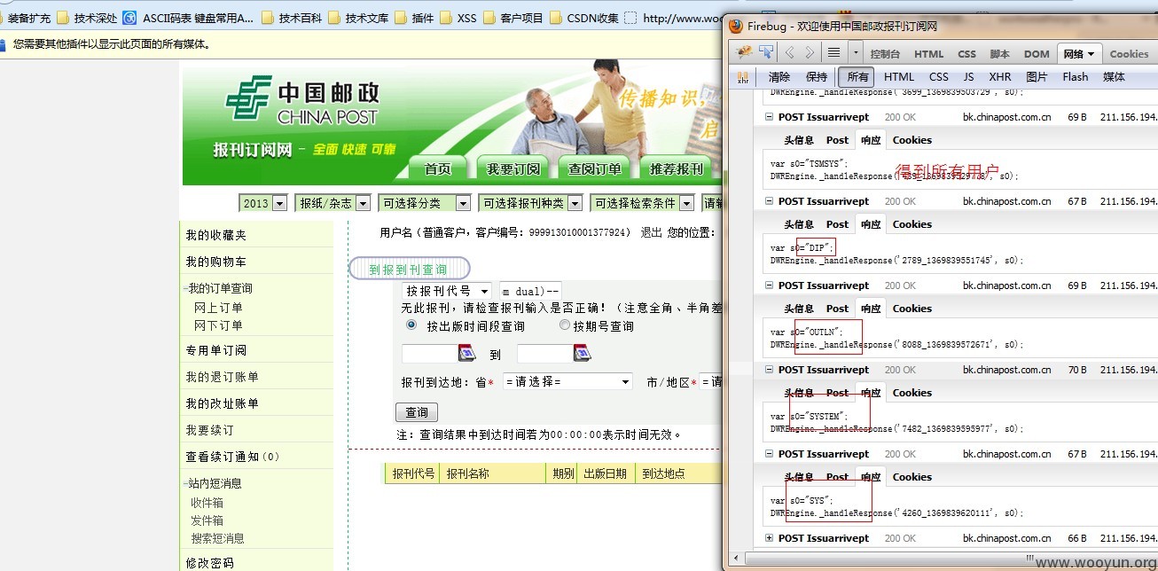The height and width of the screenshot is (571, 1158).
Task: Switch to Firebug 控制台 tab
Action: pyautogui.click(x=885, y=54)
